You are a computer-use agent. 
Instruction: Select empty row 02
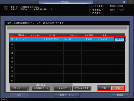click(x=67, y=44)
